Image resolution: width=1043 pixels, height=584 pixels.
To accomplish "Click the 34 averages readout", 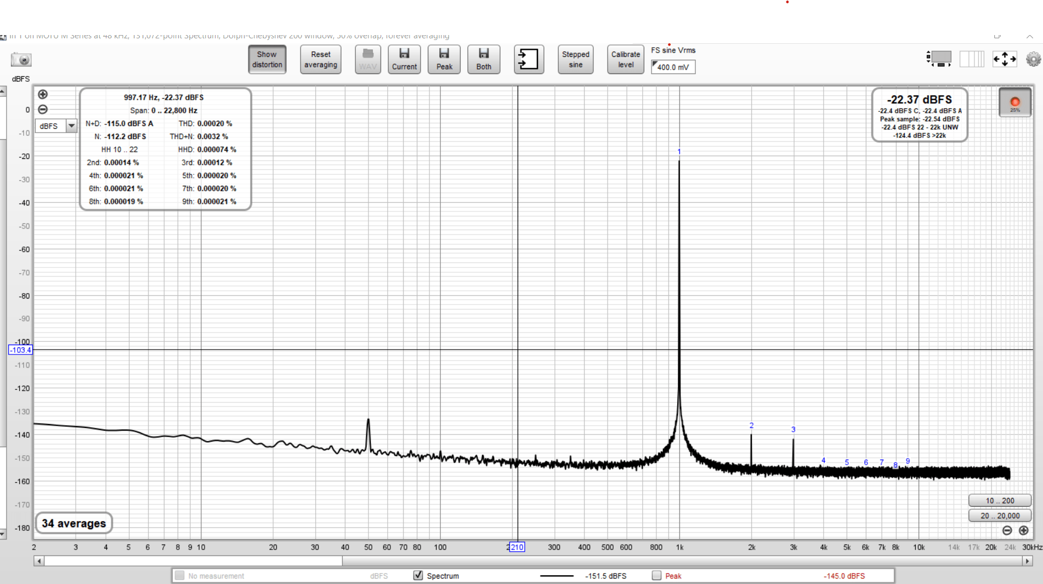I will [74, 523].
